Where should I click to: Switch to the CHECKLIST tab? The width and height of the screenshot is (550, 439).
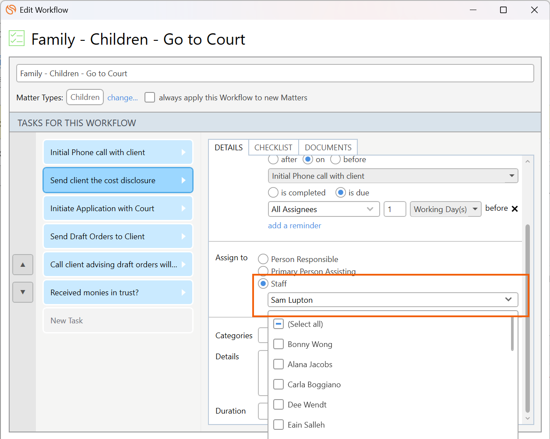tap(273, 148)
